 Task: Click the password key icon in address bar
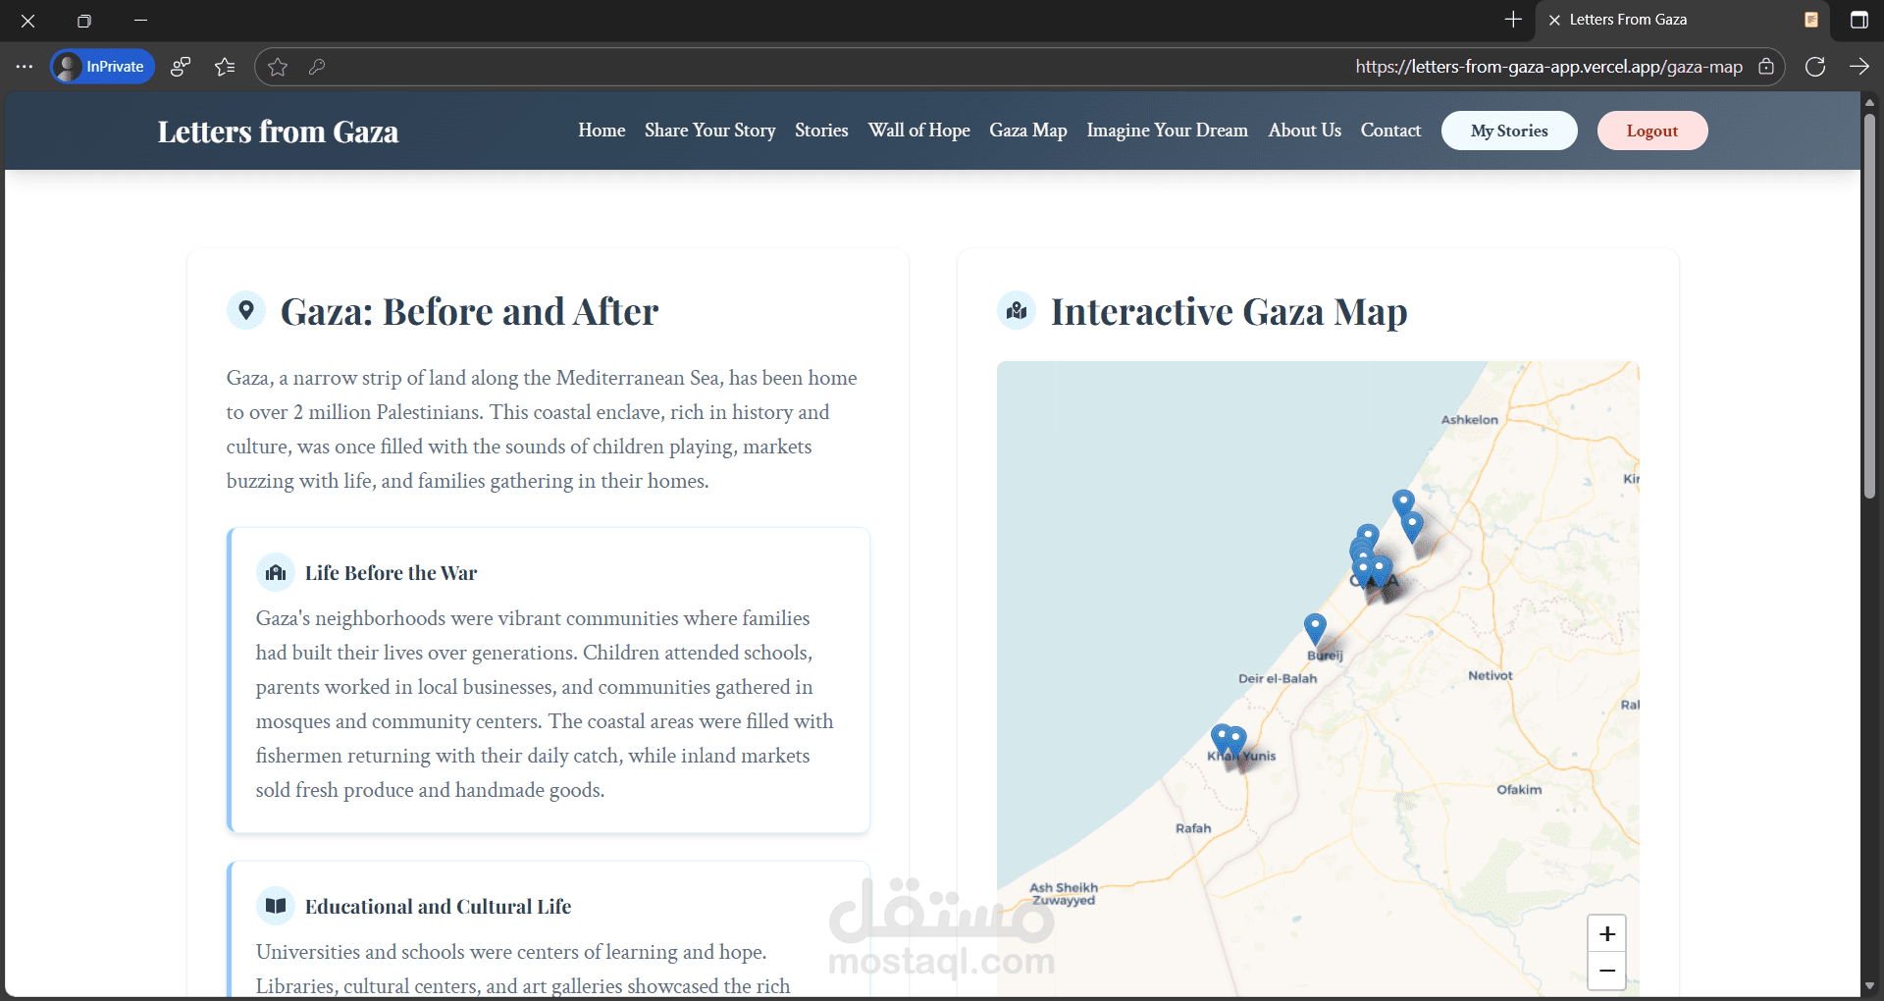[317, 67]
